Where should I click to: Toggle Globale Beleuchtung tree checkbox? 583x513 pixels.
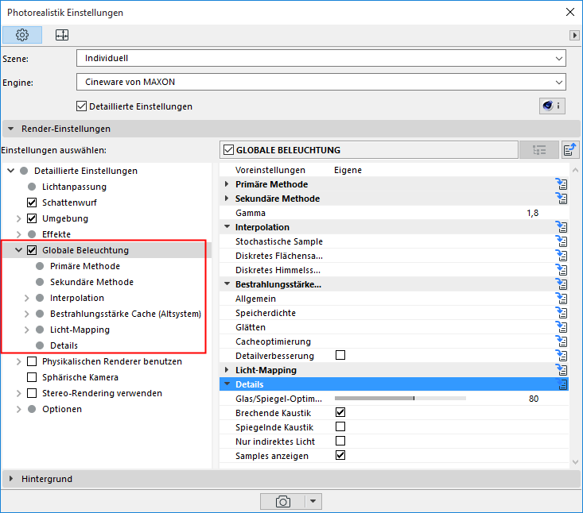tap(32, 250)
